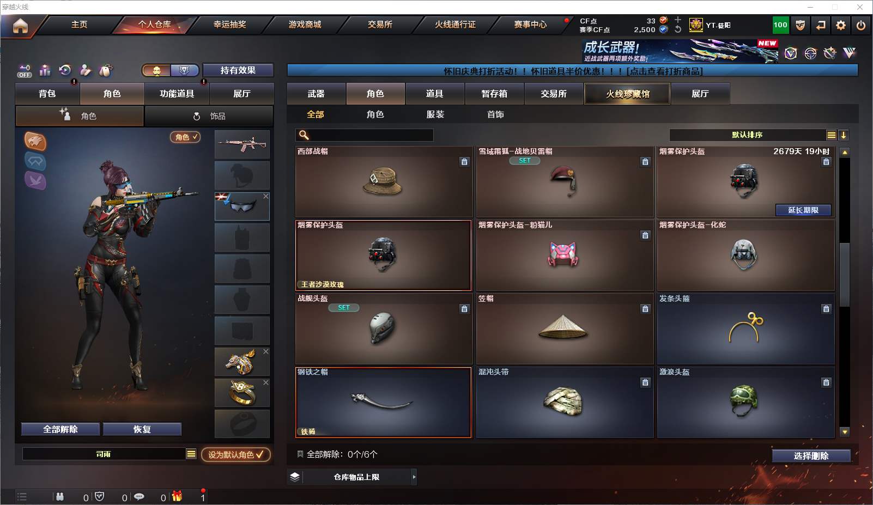
Task: Click the power exit icon
Action: click(x=861, y=25)
